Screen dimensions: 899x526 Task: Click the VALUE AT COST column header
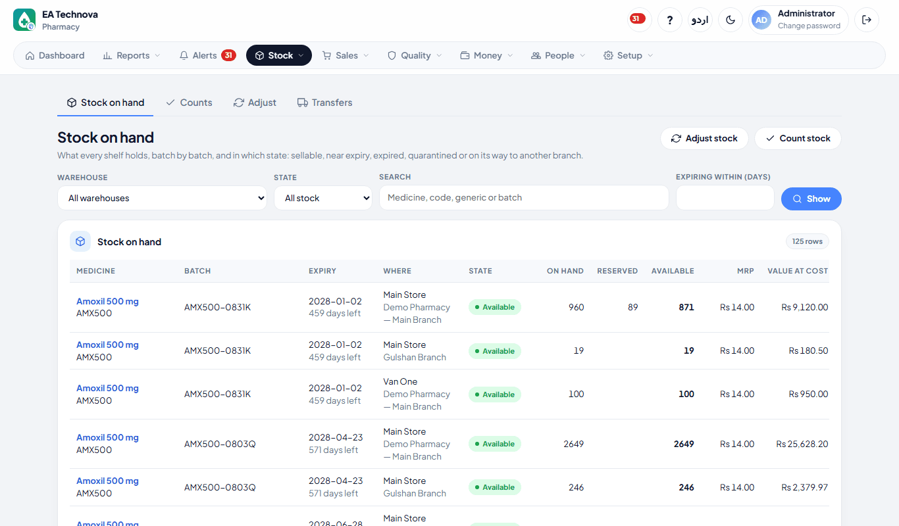coord(798,271)
